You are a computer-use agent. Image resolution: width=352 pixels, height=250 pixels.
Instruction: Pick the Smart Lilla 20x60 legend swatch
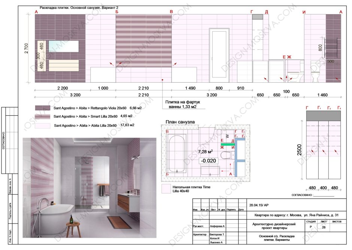(43, 117)
